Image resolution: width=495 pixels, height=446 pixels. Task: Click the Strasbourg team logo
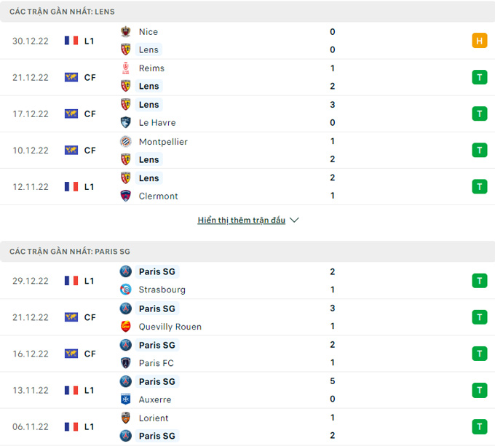click(x=126, y=290)
